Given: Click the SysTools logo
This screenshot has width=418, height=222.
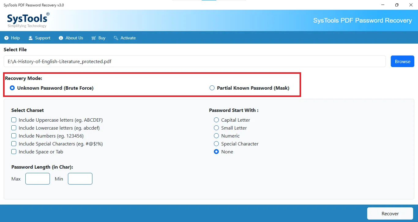Looking at the screenshot, I should [28, 20].
